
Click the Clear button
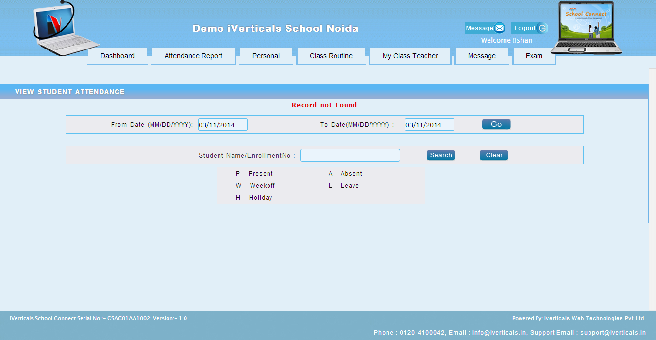[x=494, y=155]
